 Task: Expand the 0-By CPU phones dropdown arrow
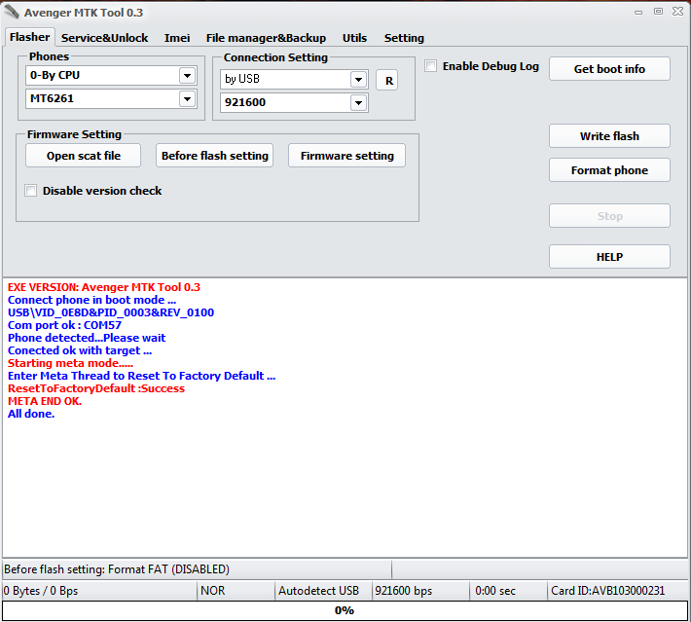(187, 75)
